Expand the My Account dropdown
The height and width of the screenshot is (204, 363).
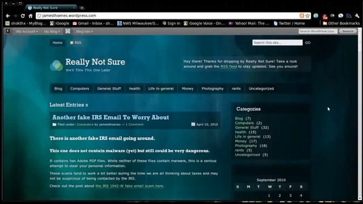(27, 31)
